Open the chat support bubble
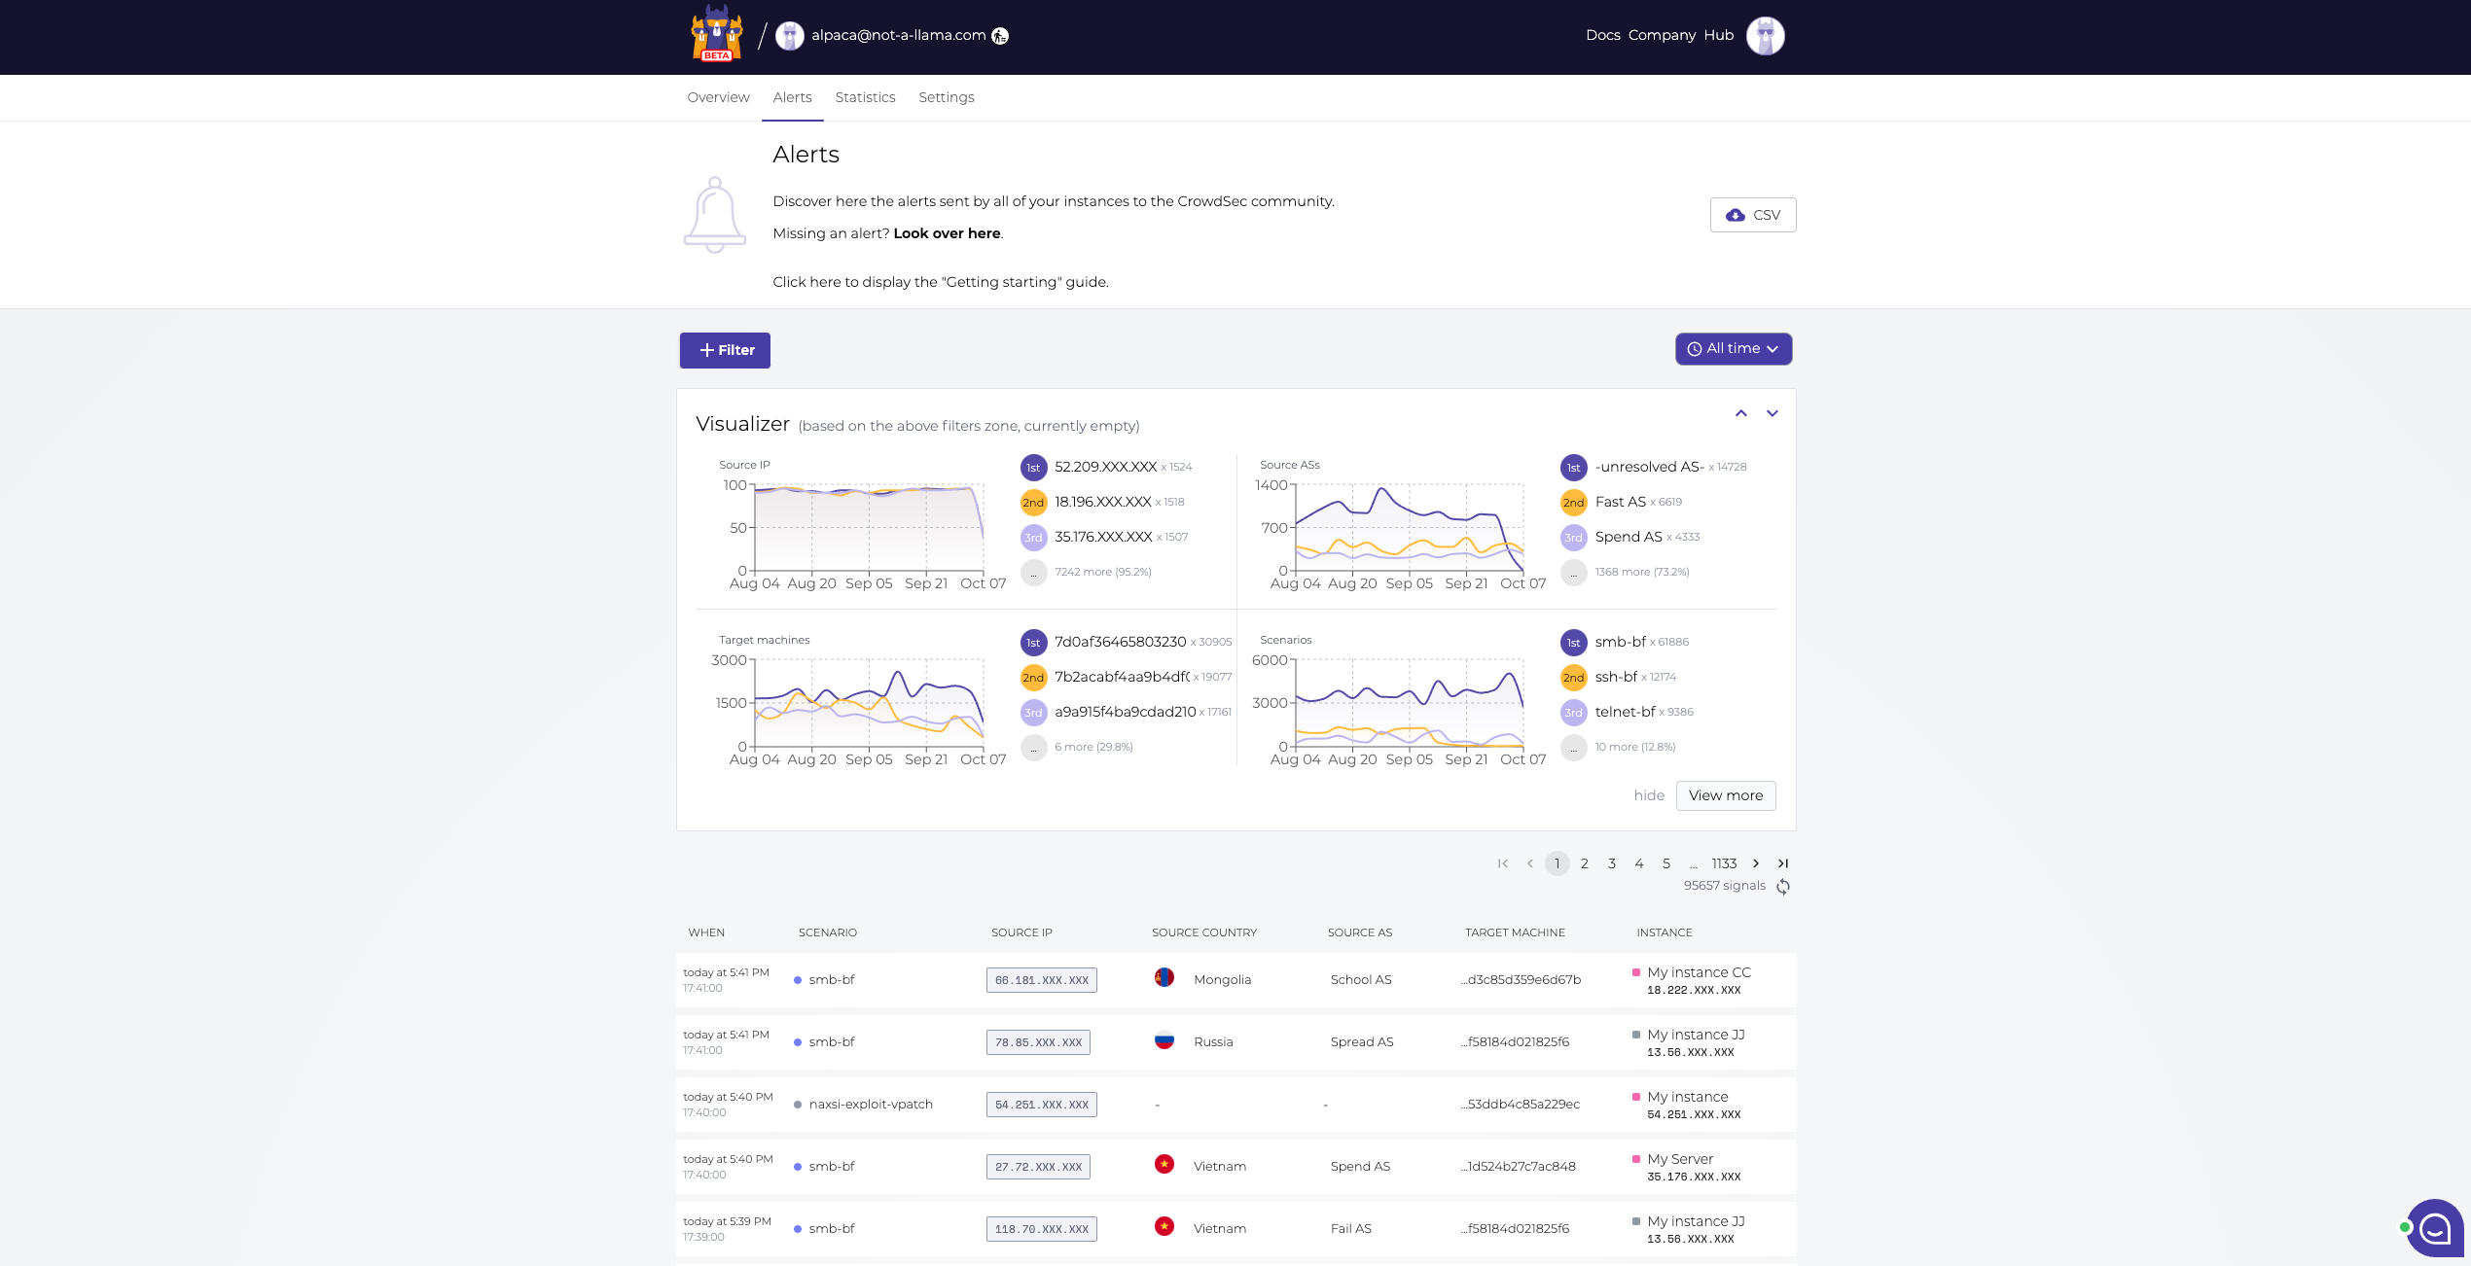Screen dimensions: 2471x1266 2435,1228
